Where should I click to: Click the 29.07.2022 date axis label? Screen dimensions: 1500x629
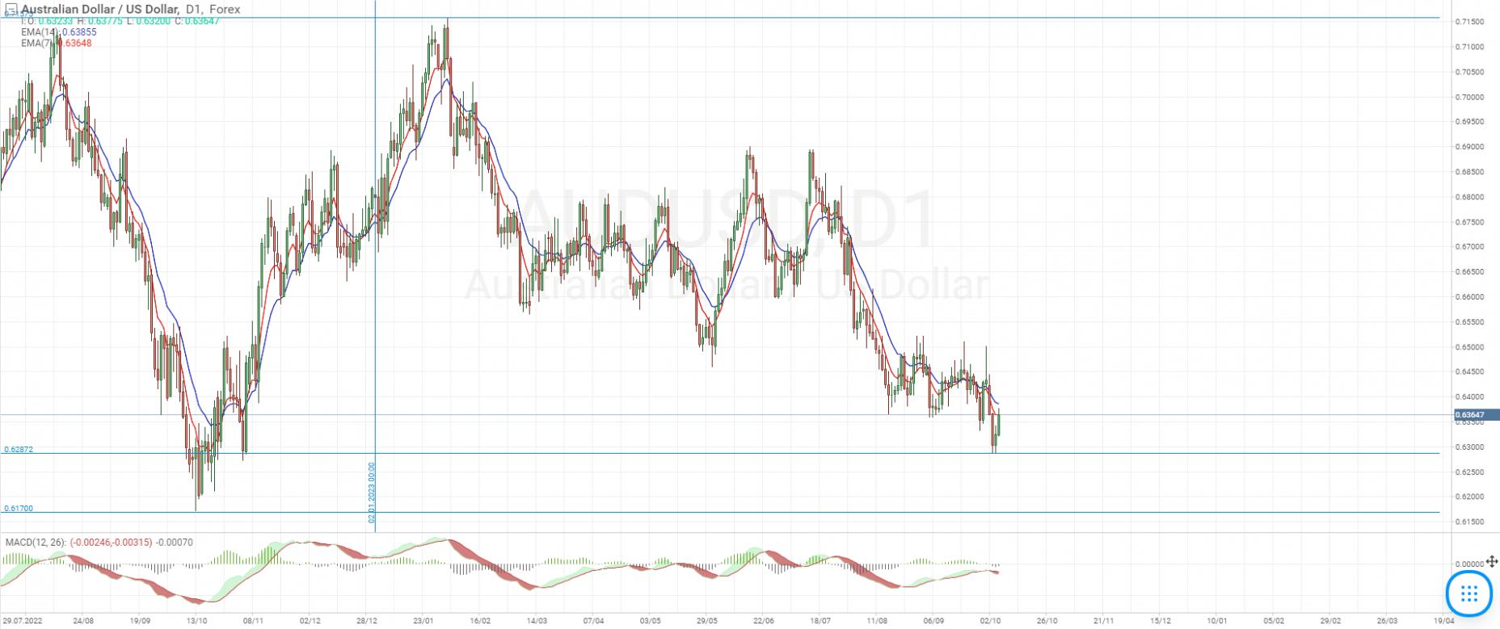point(22,621)
